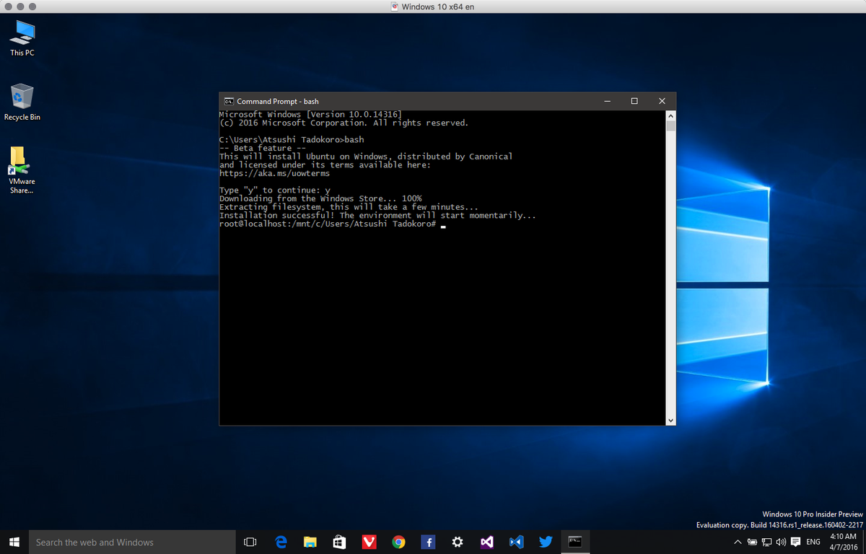The height and width of the screenshot is (554, 866).
Task: Select the Recycle Bin desktop icon
Action: click(x=22, y=102)
